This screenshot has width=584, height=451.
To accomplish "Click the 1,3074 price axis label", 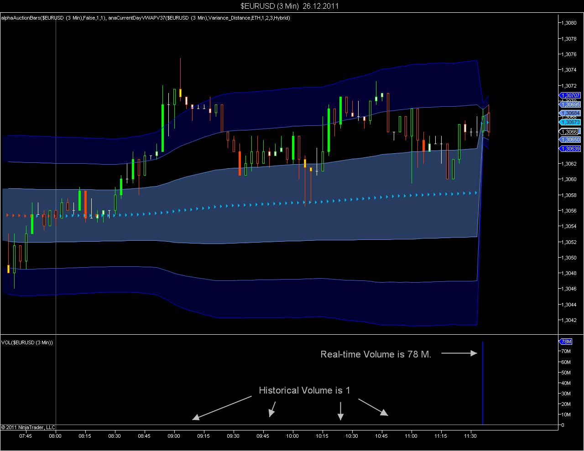I will point(569,70).
